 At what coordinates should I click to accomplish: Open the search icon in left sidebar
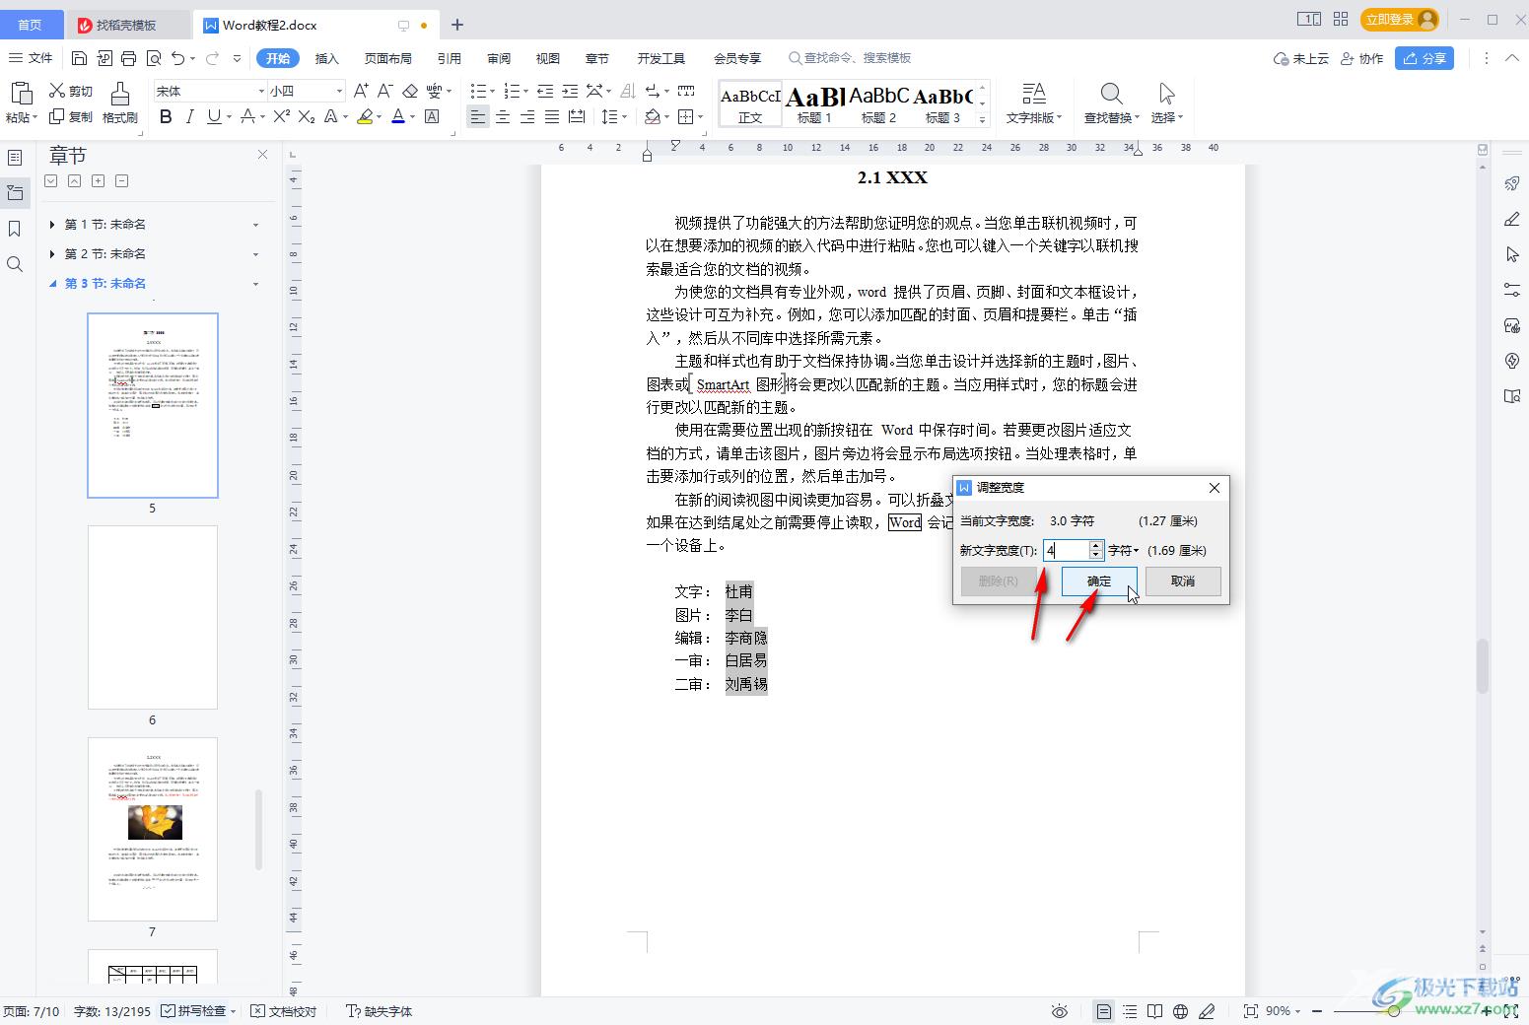point(15,264)
